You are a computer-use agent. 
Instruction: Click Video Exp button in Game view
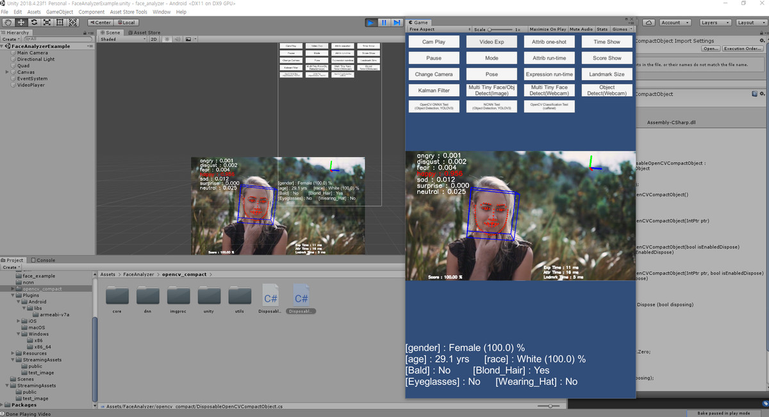(492, 42)
